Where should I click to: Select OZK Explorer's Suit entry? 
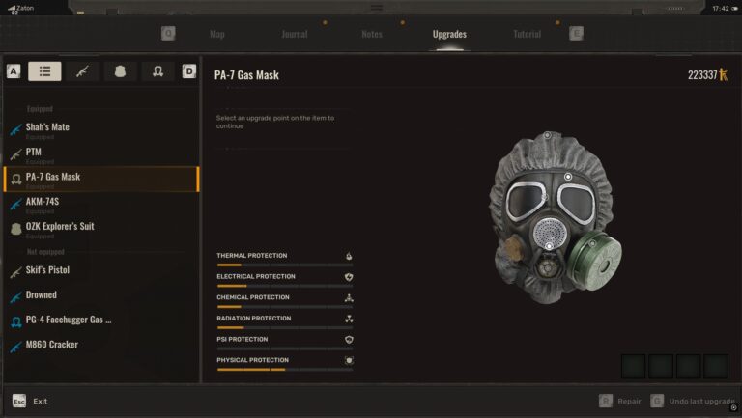click(x=101, y=229)
